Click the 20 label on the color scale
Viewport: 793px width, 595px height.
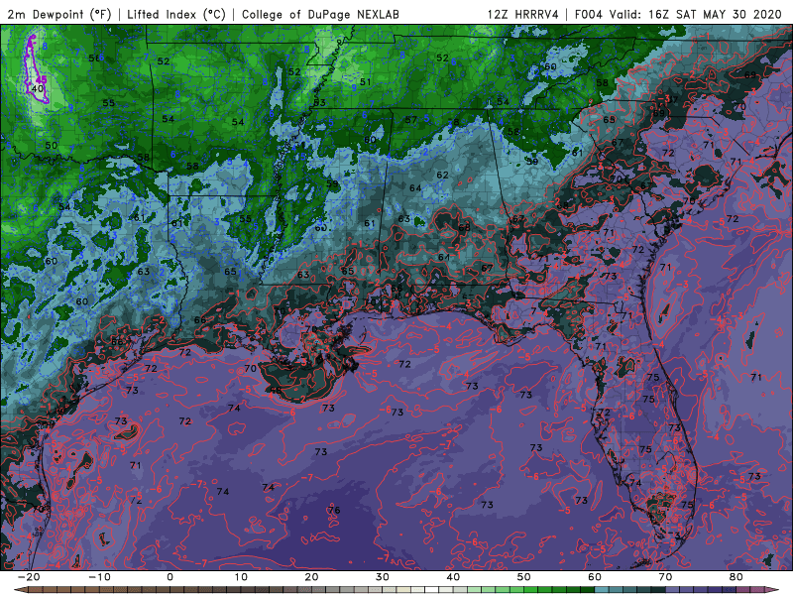(x=311, y=577)
